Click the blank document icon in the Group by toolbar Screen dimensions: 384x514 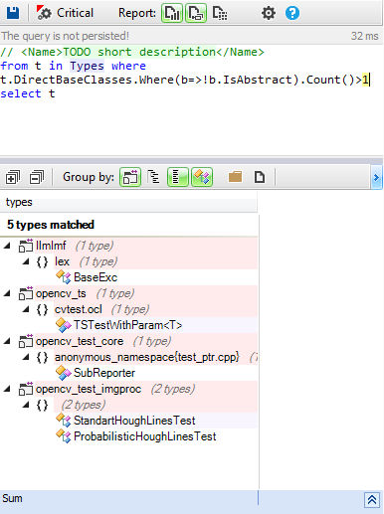[260, 177]
